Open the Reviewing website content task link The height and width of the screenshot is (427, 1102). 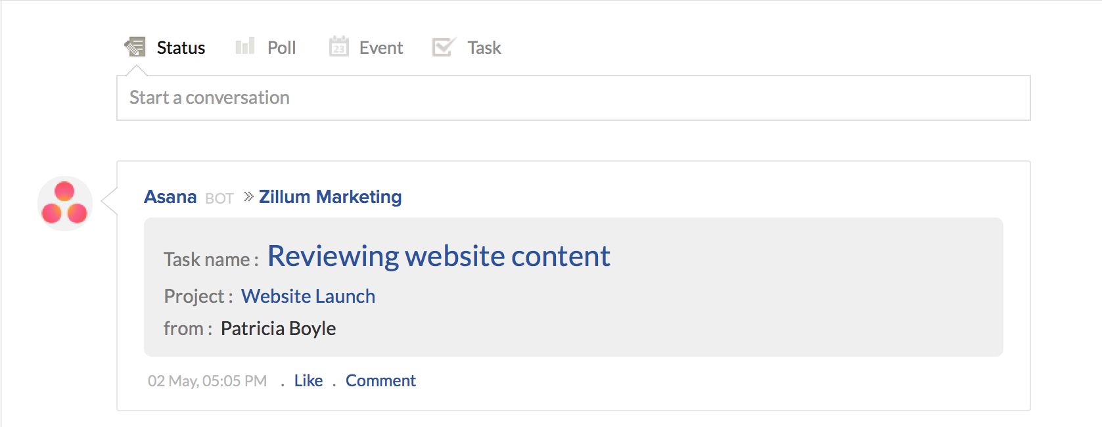click(x=438, y=256)
